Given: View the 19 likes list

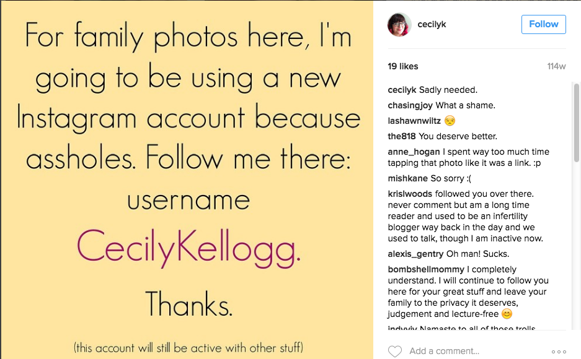Looking at the screenshot, I should tap(403, 66).
